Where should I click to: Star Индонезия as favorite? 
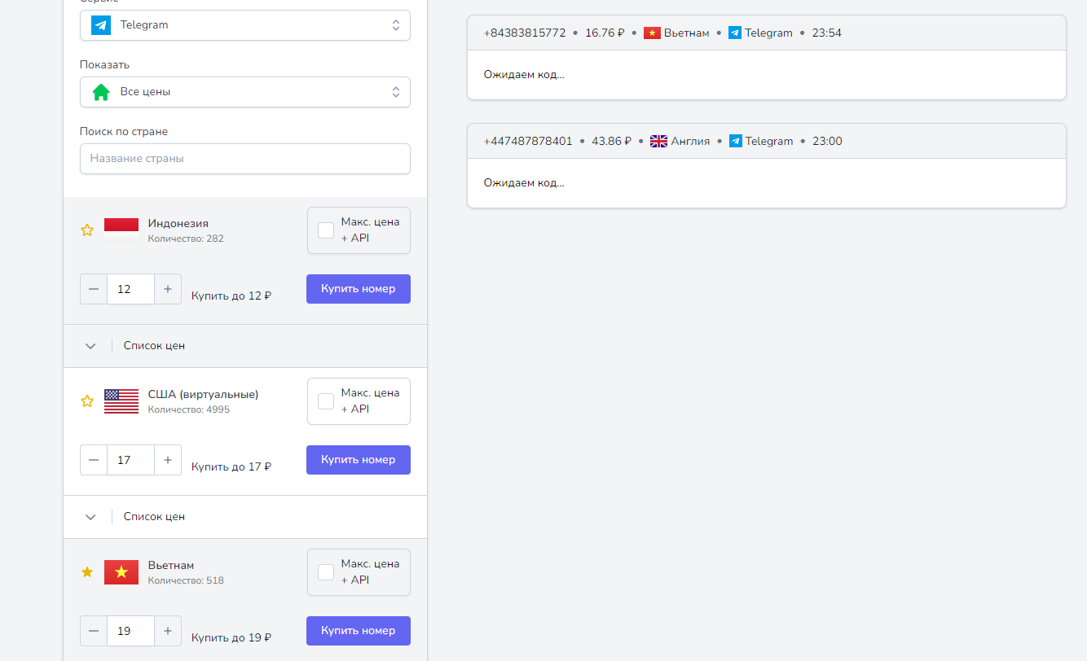(87, 230)
